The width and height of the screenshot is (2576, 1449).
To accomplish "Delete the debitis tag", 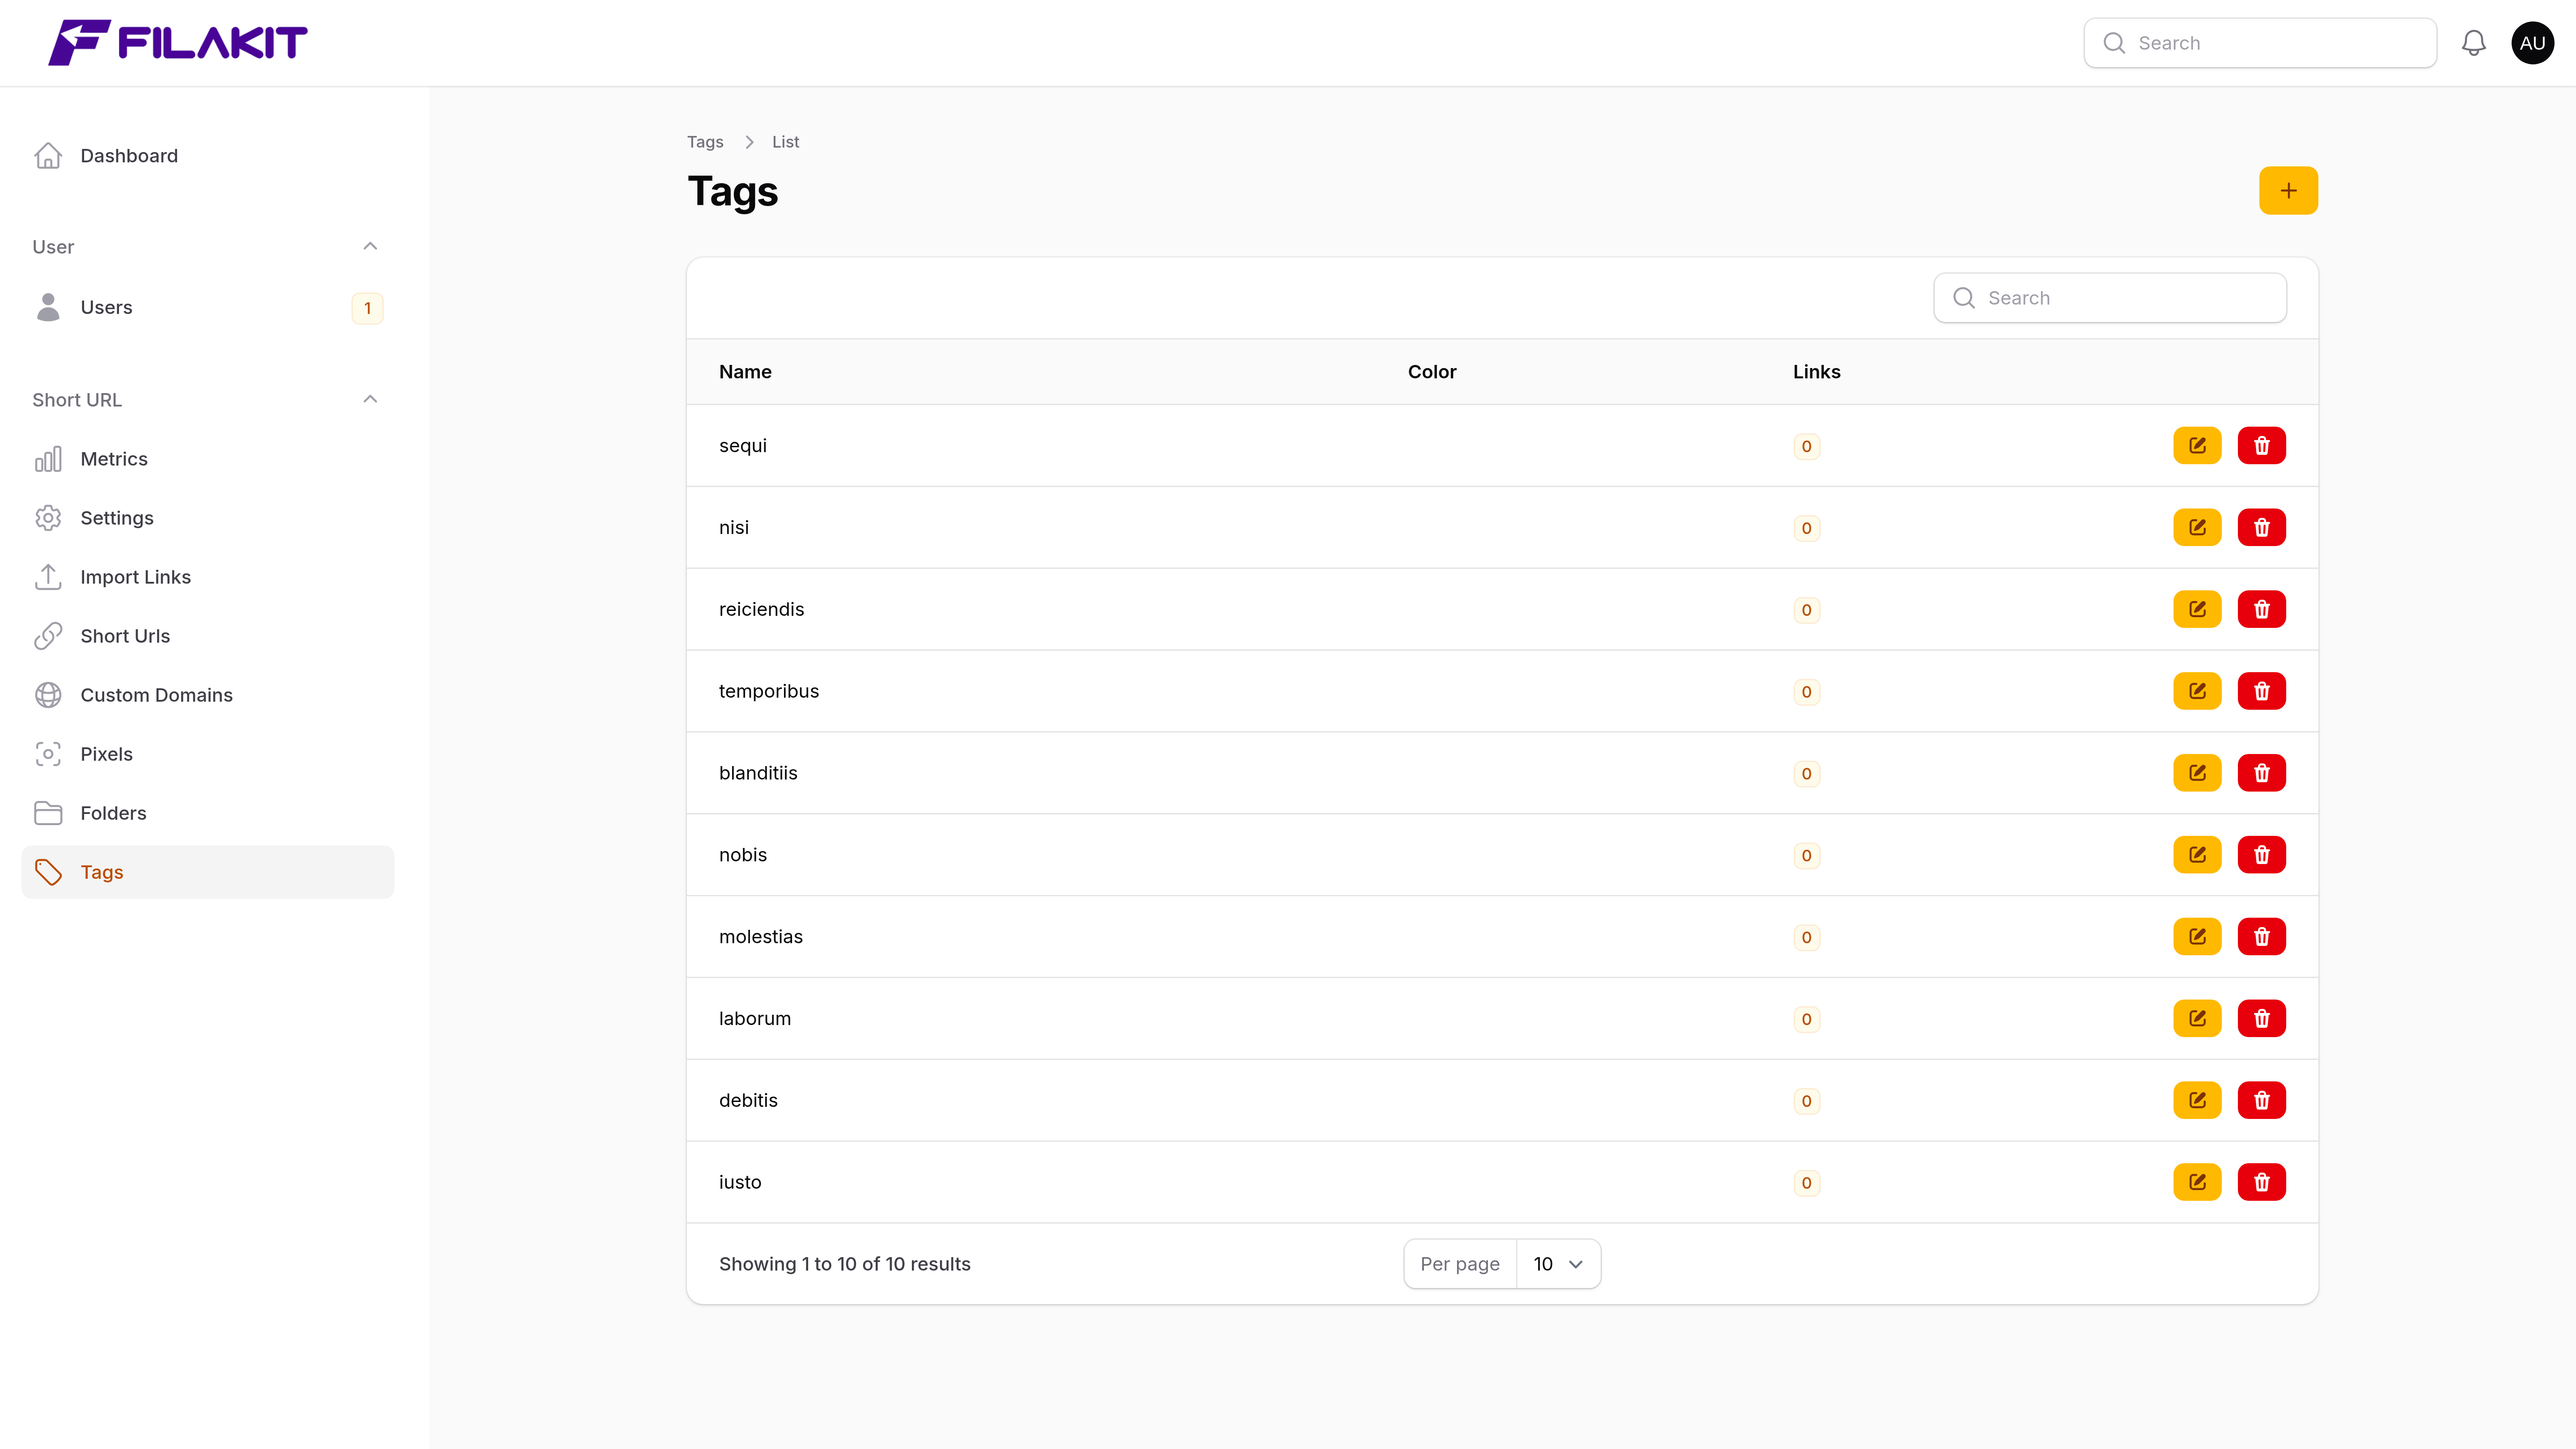I will point(2261,1101).
